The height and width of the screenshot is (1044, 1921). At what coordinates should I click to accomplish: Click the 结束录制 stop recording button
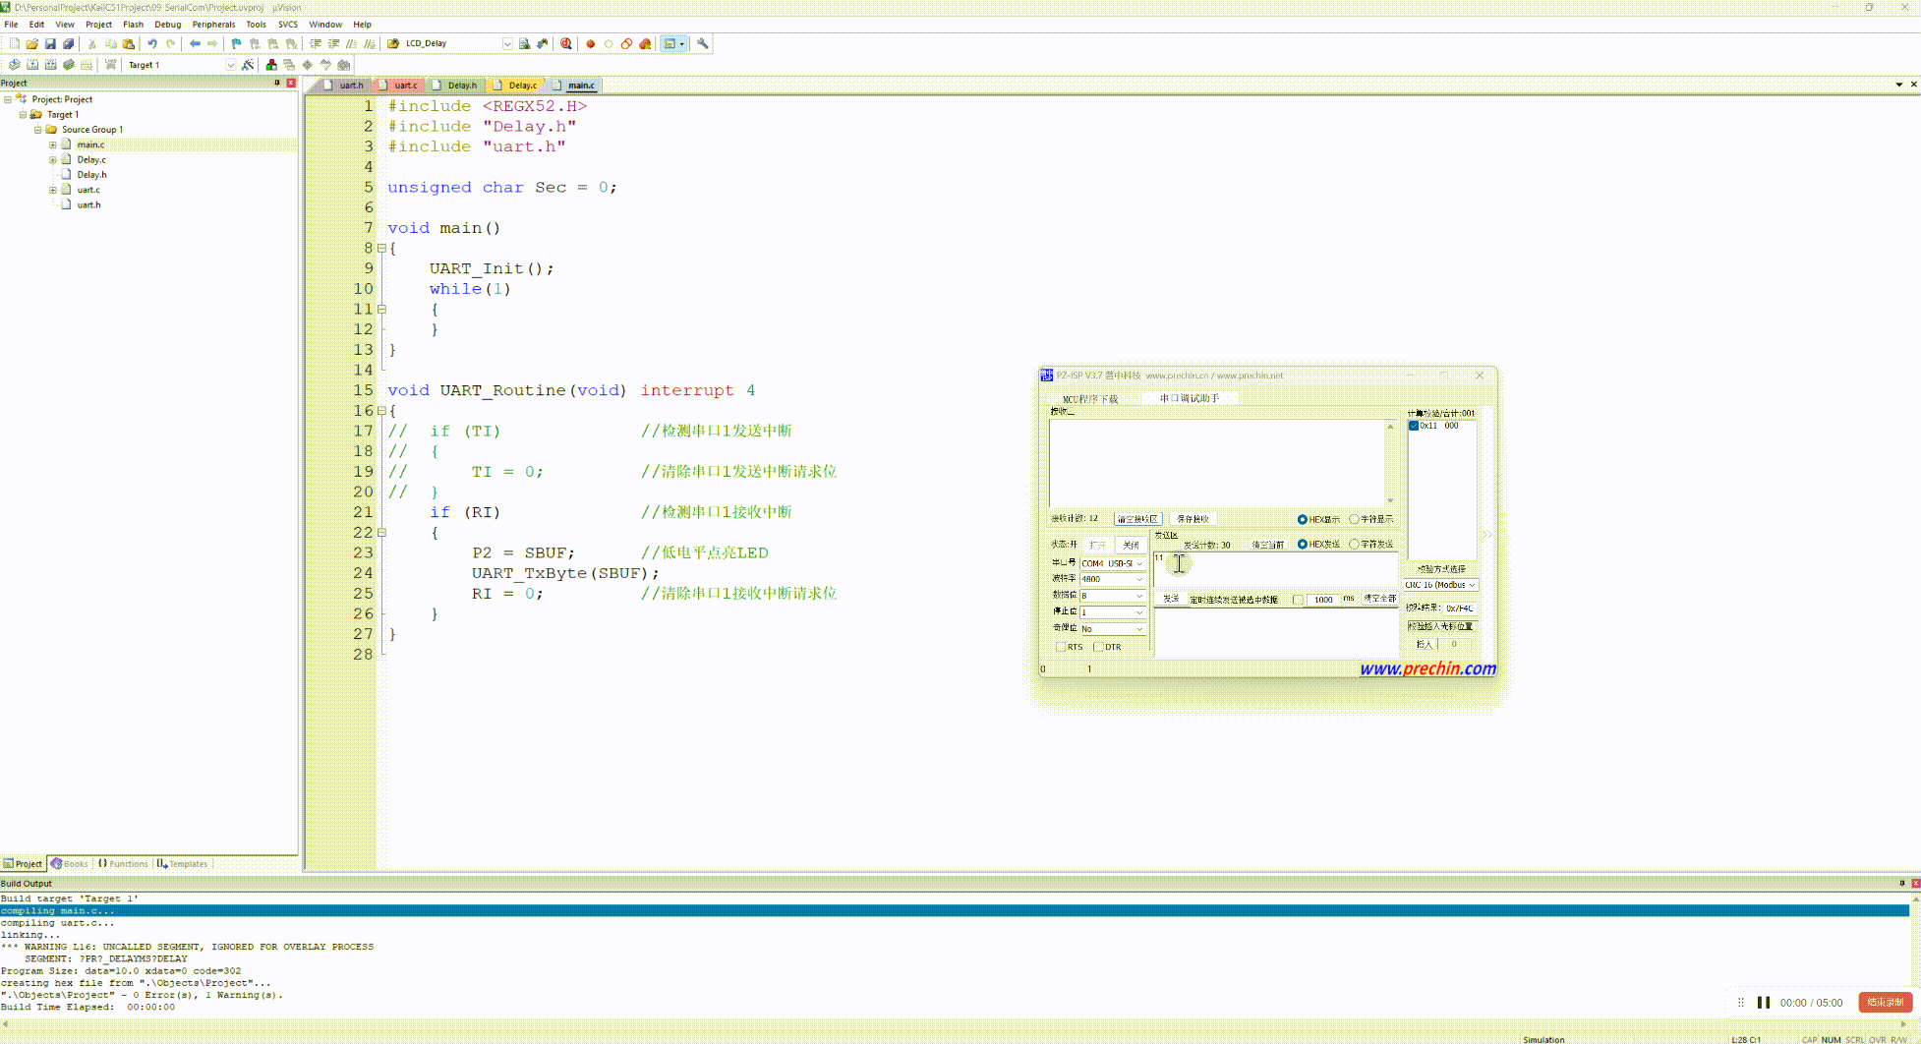[1885, 1003]
